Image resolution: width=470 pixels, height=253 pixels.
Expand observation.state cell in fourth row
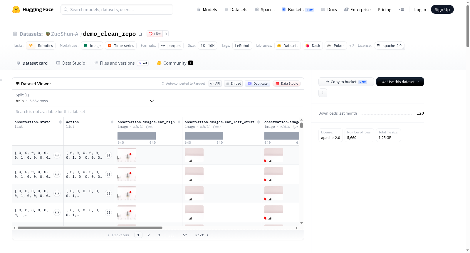pyautogui.click(x=57, y=212)
